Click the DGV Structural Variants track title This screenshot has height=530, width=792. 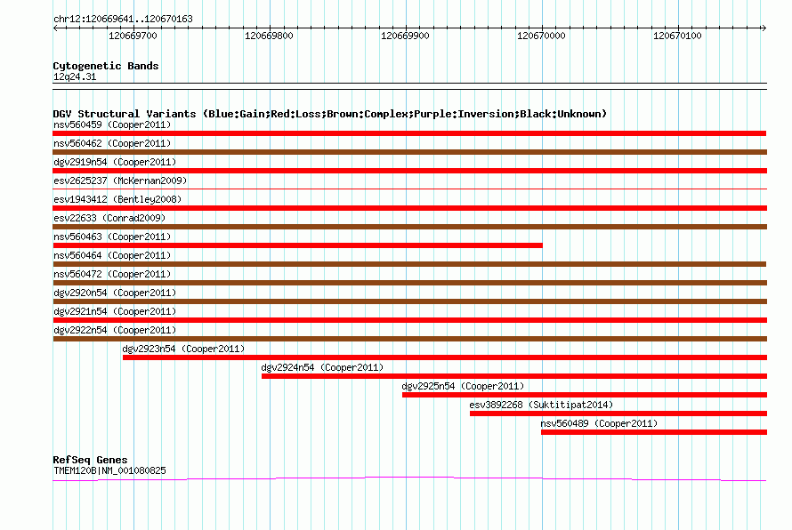click(x=330, y=114)
